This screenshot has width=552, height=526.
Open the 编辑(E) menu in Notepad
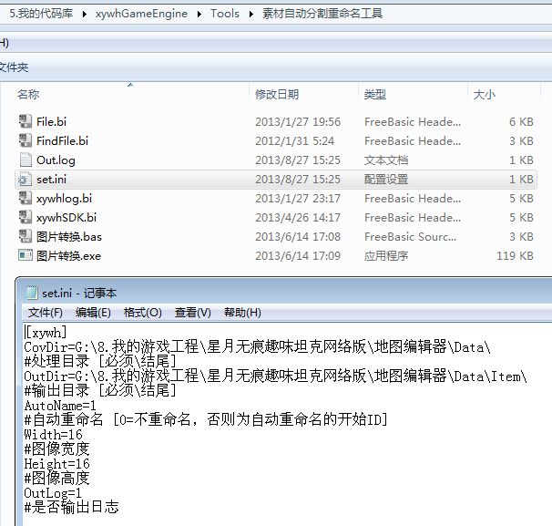pyautogui.click(x=93, y=313)
